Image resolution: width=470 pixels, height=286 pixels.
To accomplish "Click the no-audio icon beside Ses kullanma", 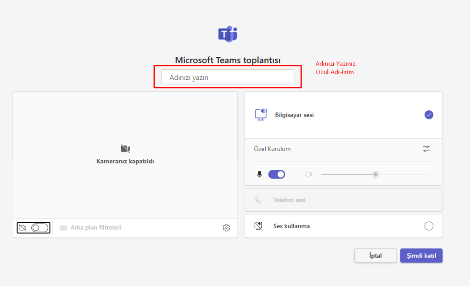I will tap(258, 226).
